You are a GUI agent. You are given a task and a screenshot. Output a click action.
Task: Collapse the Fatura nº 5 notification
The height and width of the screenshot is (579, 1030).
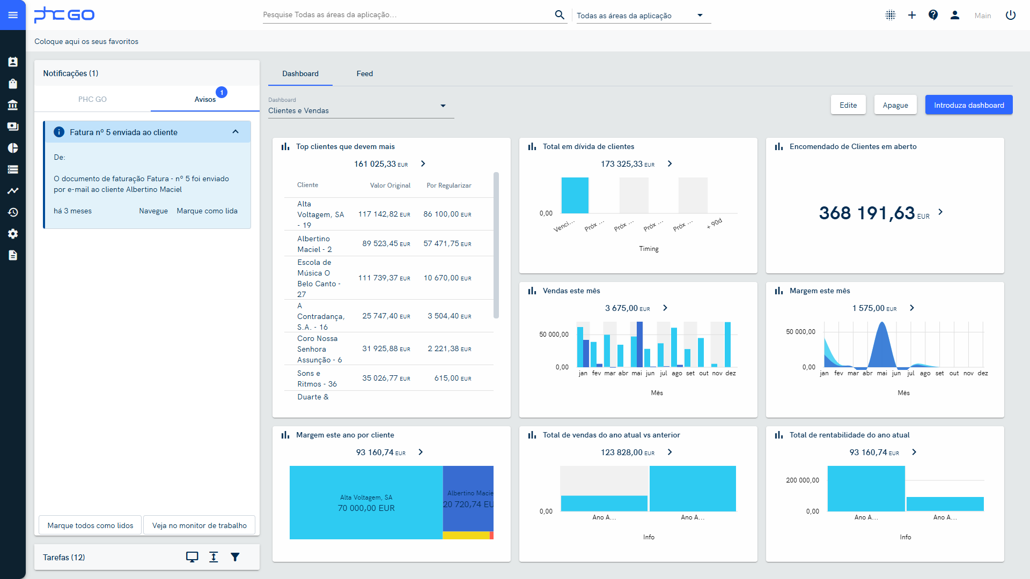[x=236, y=132]
